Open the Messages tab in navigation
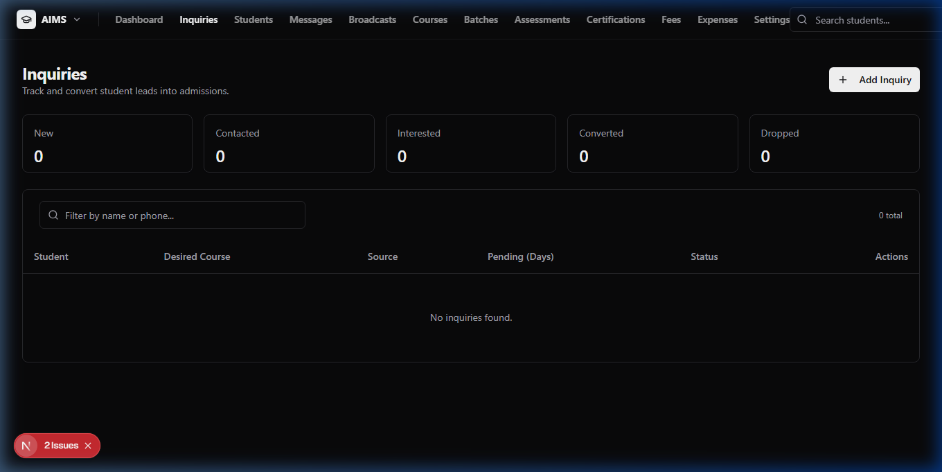This screenshot has width=942, height=472. pyautogui.click(x=311, y=19)
